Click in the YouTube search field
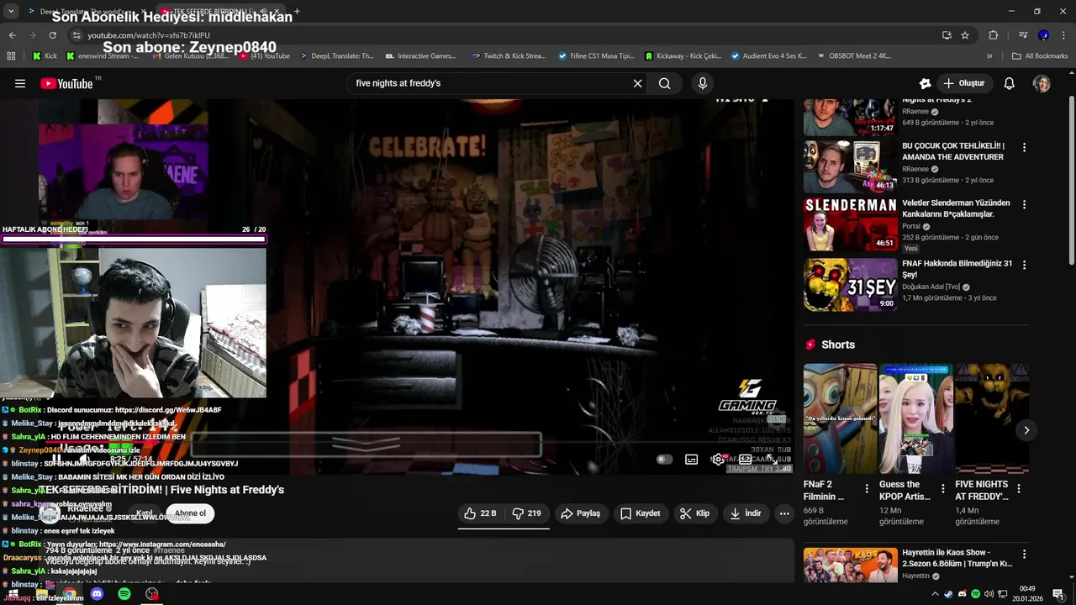The height and width of the screenshot is (605, 1076). pos(492,83)
